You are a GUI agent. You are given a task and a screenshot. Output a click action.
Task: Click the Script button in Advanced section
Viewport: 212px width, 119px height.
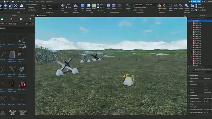tap(198, 5)
